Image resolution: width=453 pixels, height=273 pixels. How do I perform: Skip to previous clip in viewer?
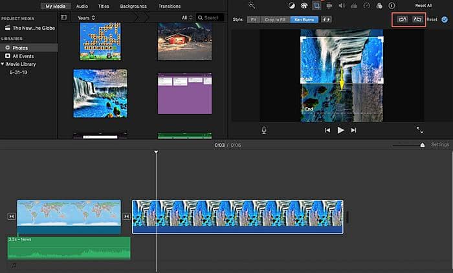(x=327, y=130)
